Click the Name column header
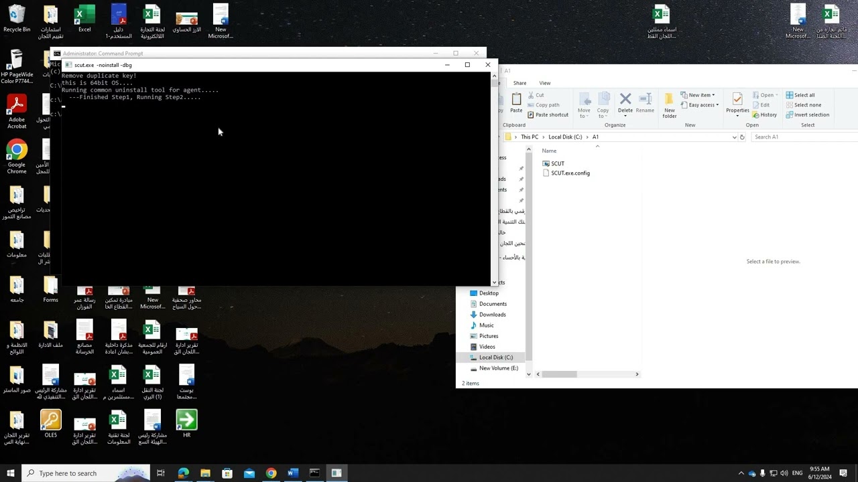The height and width of the screenshot is (482, 858). pyautogui.click(x=549, y=151)
